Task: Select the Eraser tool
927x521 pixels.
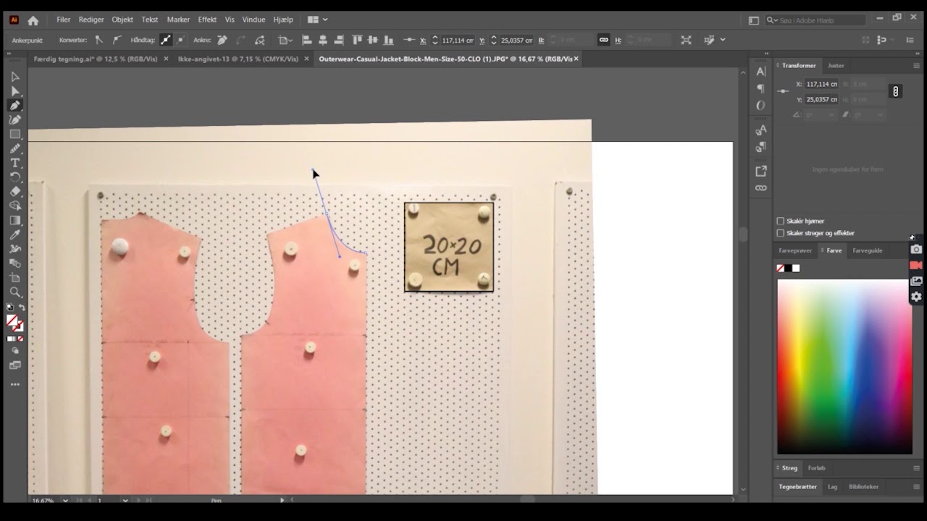Action: [x=14, y=192]
